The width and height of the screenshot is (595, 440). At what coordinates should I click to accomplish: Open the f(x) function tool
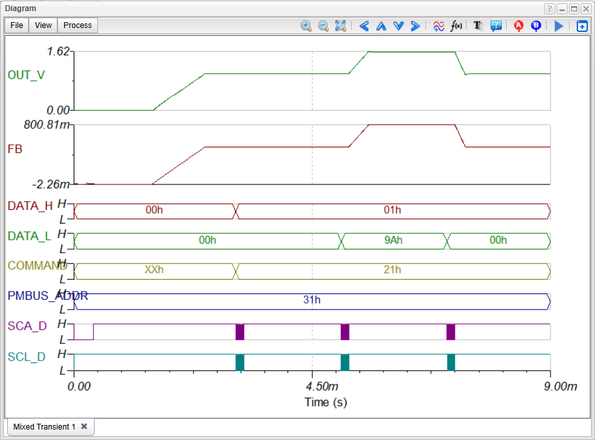(456, 26)
